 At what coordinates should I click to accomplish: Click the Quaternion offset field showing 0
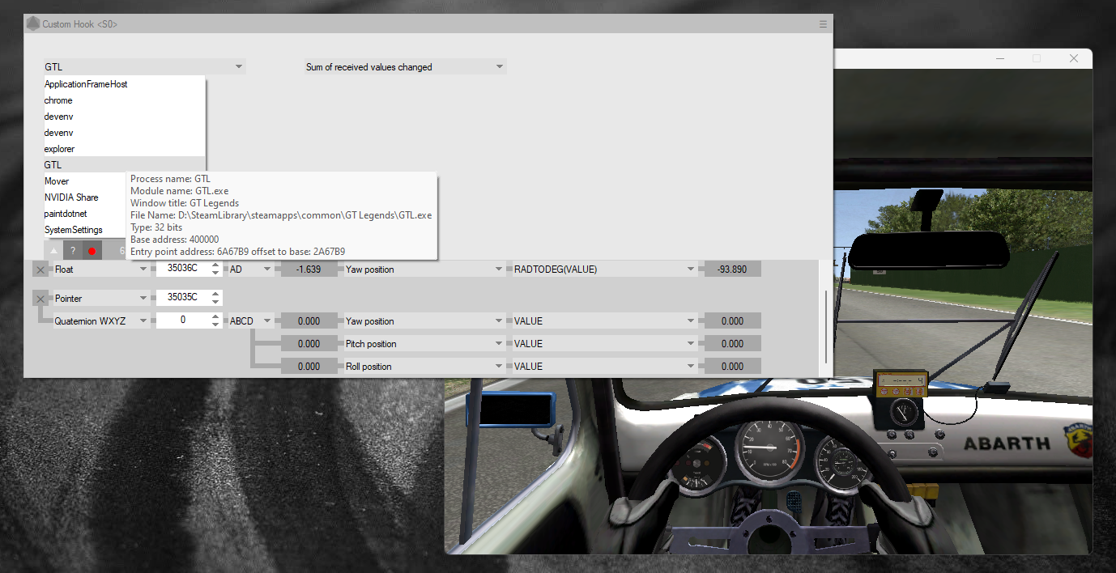[x=183, y=321]
